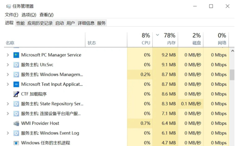
Task: Click the State Repository Service gear icon
Action: click(x=16, y=104)
